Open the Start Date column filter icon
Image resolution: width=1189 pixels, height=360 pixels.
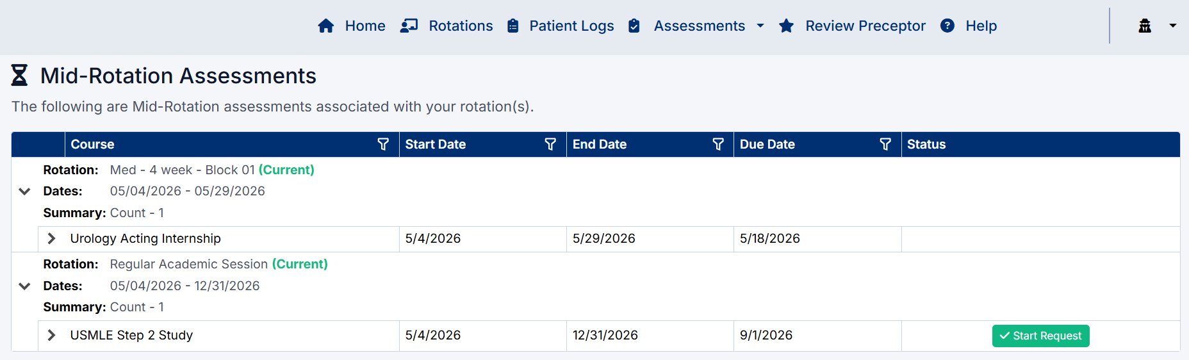tap(550, 144)
